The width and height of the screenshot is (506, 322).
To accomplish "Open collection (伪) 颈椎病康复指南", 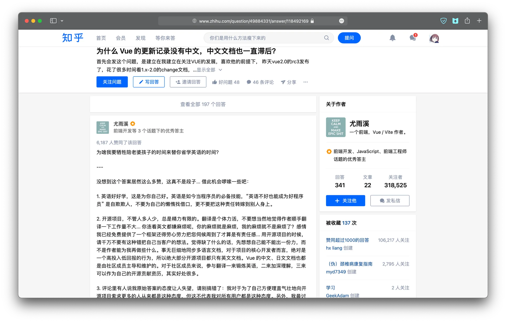I will point(349,264).
